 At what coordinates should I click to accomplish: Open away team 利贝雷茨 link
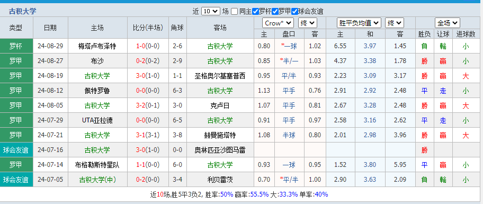[x=220, y=180]
